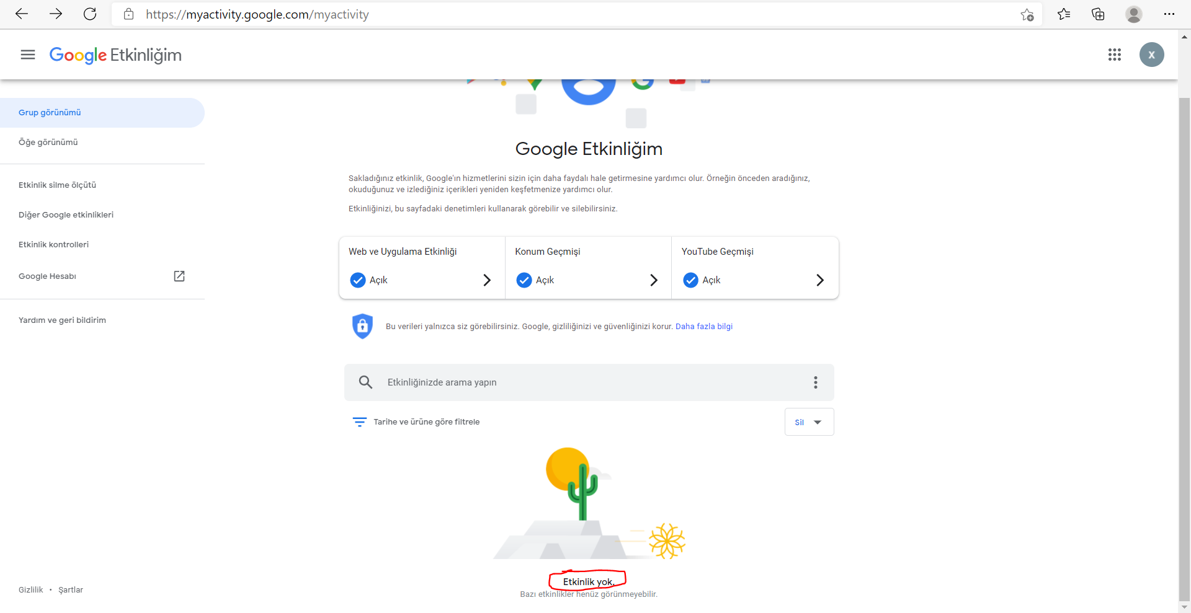This screenshot has width=1191, height=613.
Task: Click YouTube Geçmişi Açık checkmark
Action: coord(691,280)
